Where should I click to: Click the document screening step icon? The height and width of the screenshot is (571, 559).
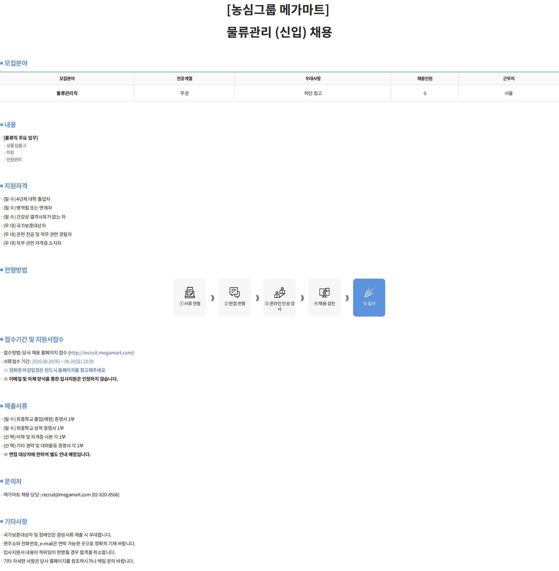click(190, 292)
